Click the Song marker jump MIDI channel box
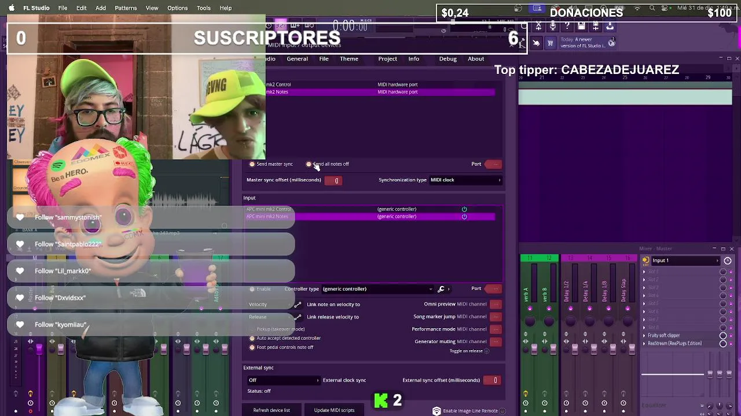741x416 pixels. coord(496,317)
